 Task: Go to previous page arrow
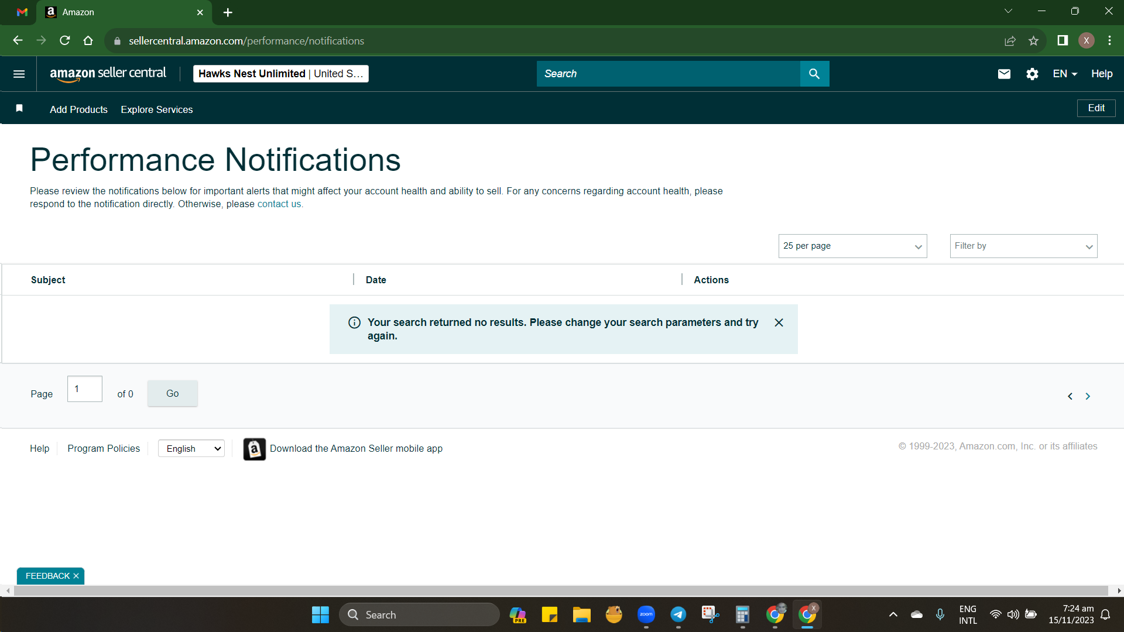point(1070,396)
